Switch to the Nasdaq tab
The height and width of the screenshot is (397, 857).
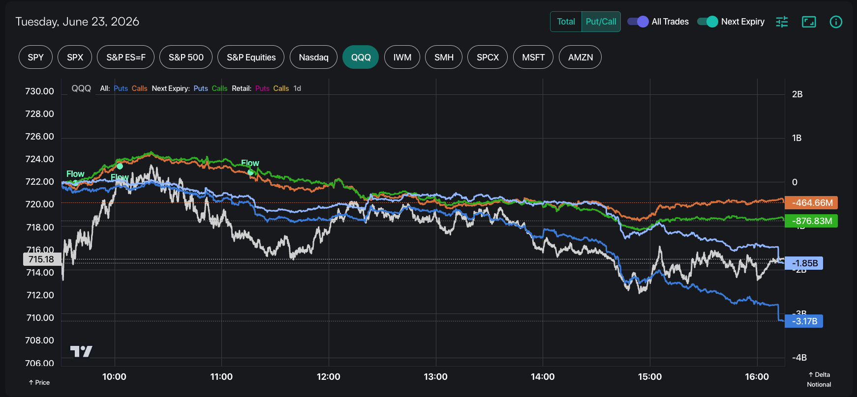click(x=313, y=57)
